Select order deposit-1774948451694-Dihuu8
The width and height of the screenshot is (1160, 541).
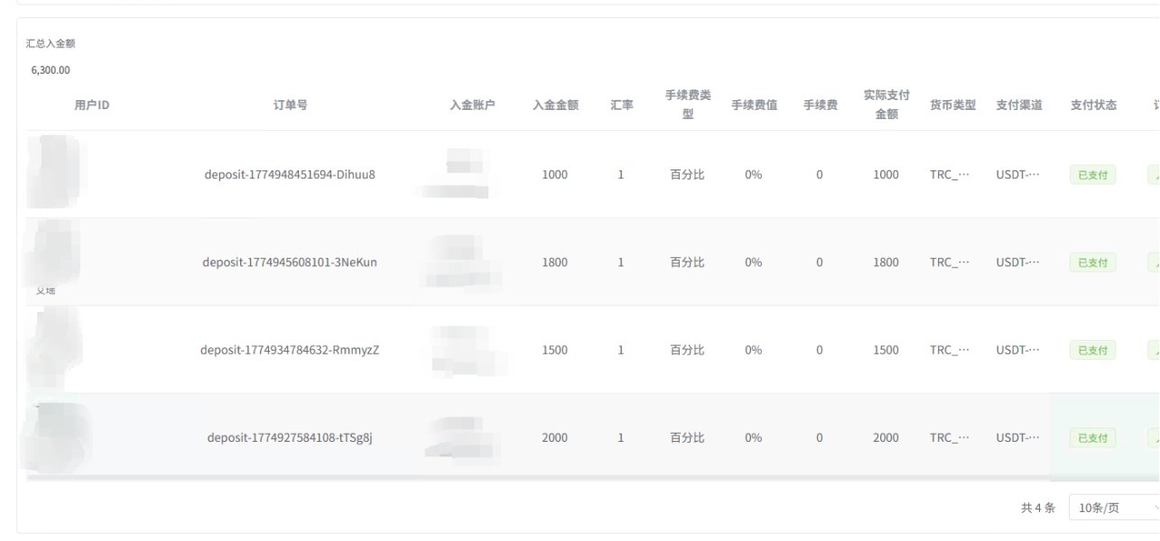pos(290,175)
